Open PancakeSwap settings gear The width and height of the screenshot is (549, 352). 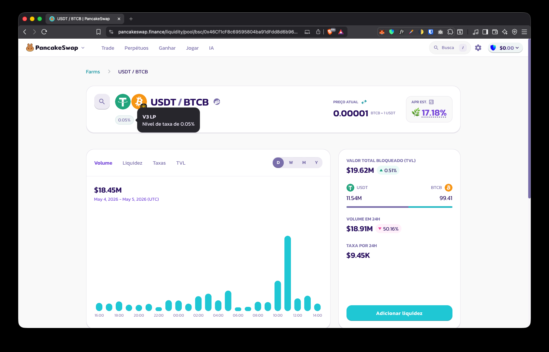pos(478,48)
